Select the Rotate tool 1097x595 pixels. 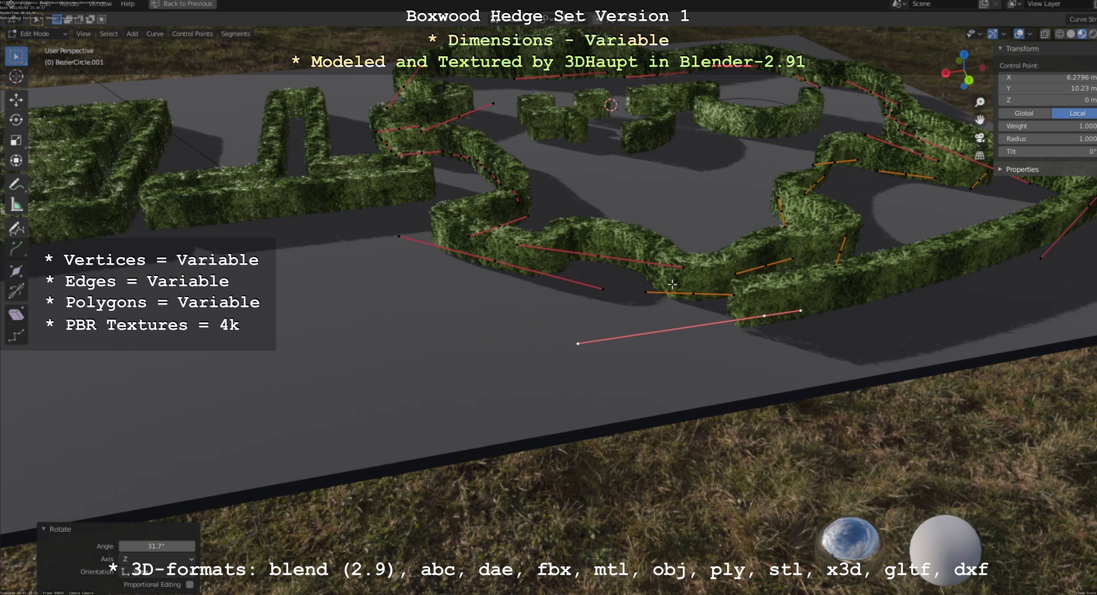coord(16,120)
